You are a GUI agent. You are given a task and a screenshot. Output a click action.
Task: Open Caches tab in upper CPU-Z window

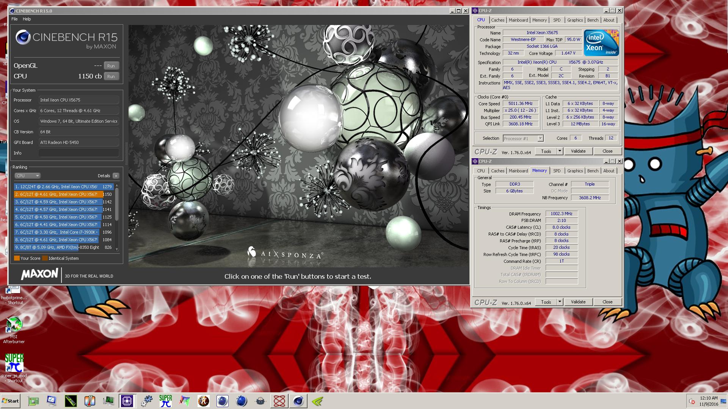[497, 20]
